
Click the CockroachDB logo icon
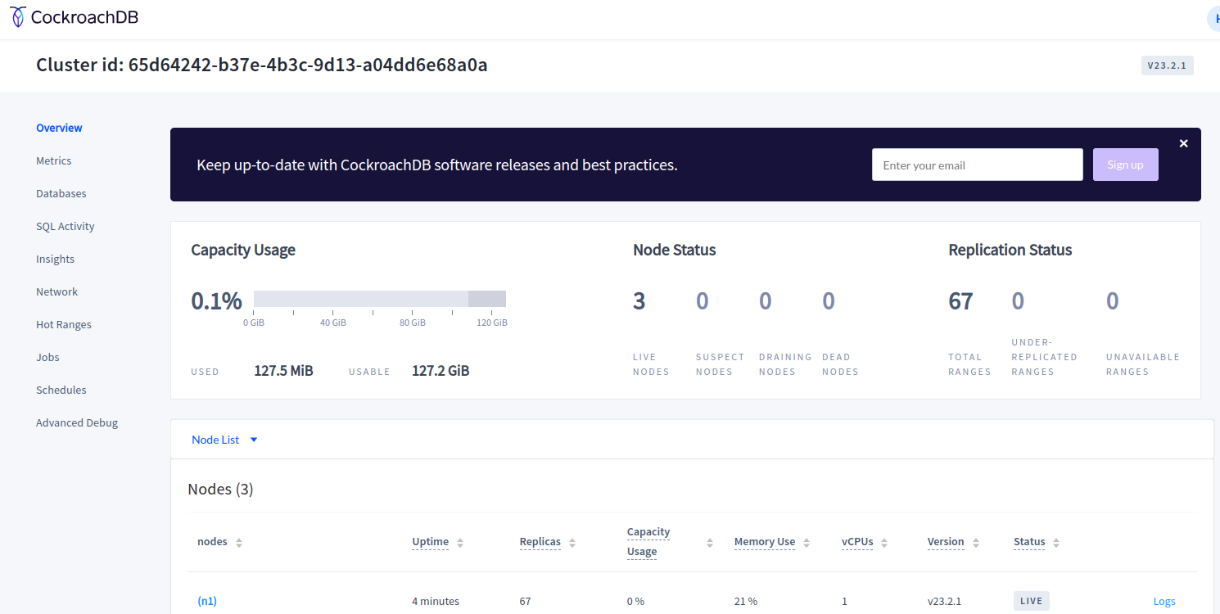pyautogui.click(x=18, y=17)
